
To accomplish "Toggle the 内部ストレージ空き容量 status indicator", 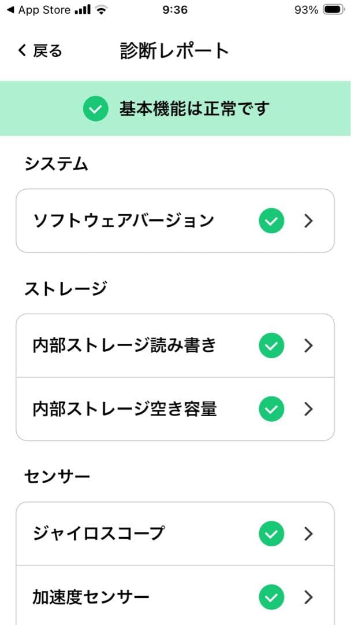I will click(x=271, y=409).
